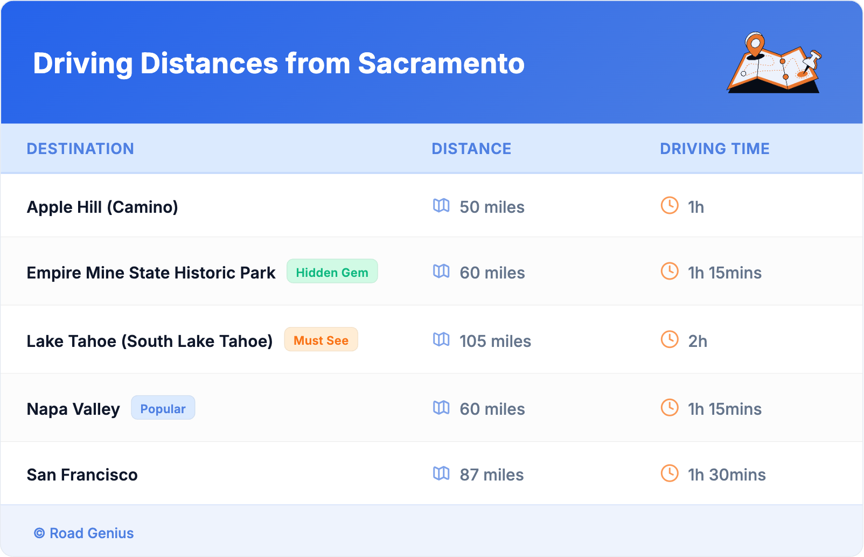Click the clock icon next to 1h

tap(670, 206)
